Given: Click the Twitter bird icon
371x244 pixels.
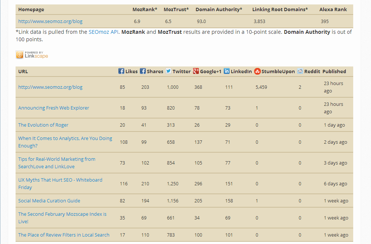Looking at the screenshot, I should [168, 71].
